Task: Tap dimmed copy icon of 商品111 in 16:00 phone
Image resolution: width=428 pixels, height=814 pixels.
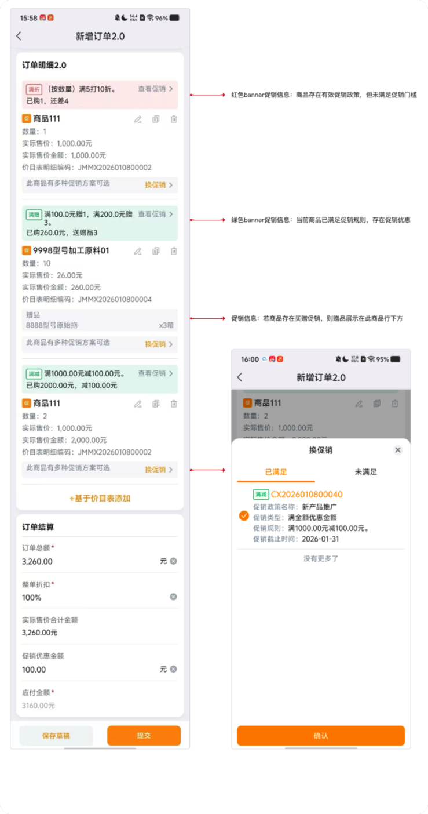Action: point(377,404)
